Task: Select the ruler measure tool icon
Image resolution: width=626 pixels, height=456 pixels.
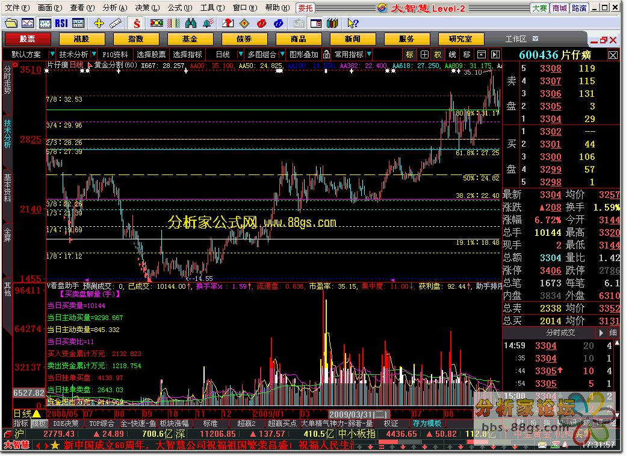Action: (x=116, y=23)
